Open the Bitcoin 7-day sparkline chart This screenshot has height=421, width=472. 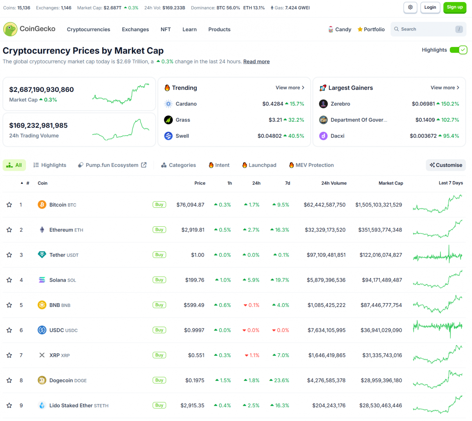pos(438,205)
